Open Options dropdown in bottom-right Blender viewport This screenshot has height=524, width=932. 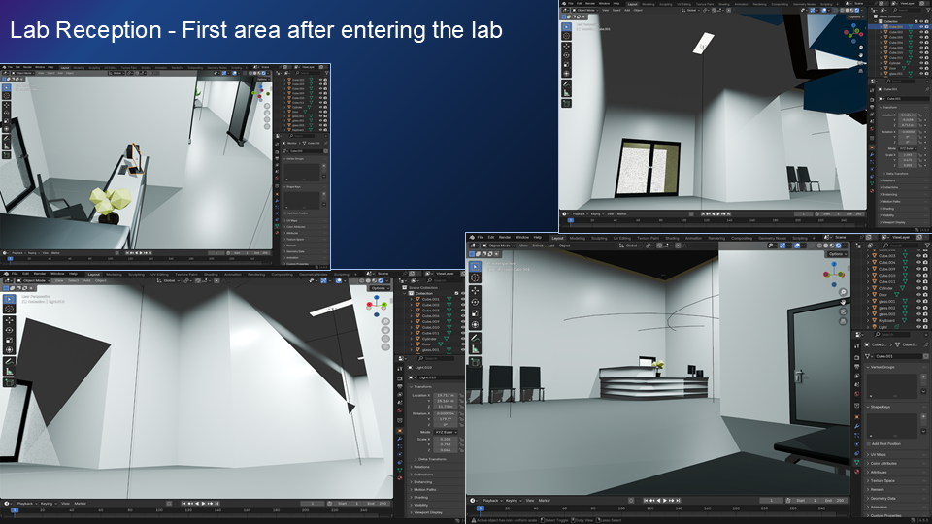coord(837,254)
